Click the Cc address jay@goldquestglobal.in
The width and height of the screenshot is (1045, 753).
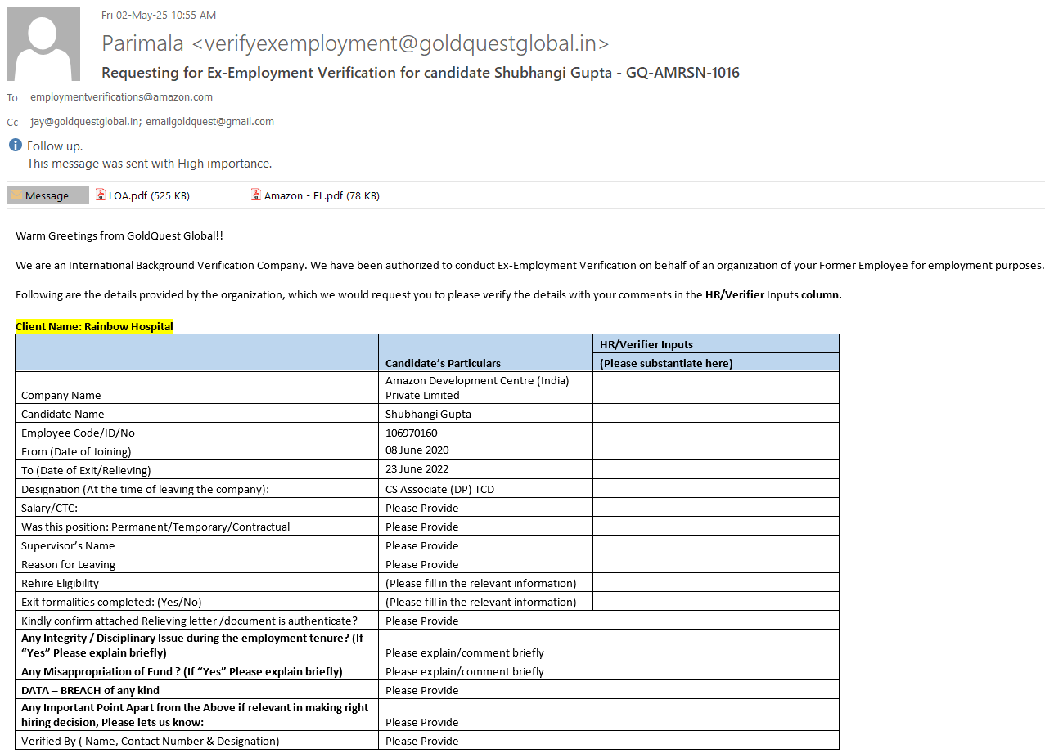coord(85,122)
